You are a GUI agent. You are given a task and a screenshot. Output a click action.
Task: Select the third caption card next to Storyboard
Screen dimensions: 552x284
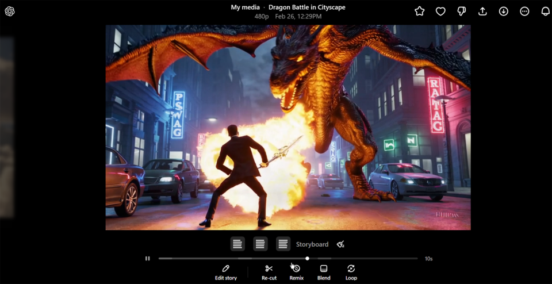tap(283, 244)
